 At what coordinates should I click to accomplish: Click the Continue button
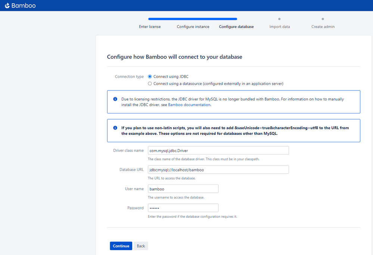121,246
